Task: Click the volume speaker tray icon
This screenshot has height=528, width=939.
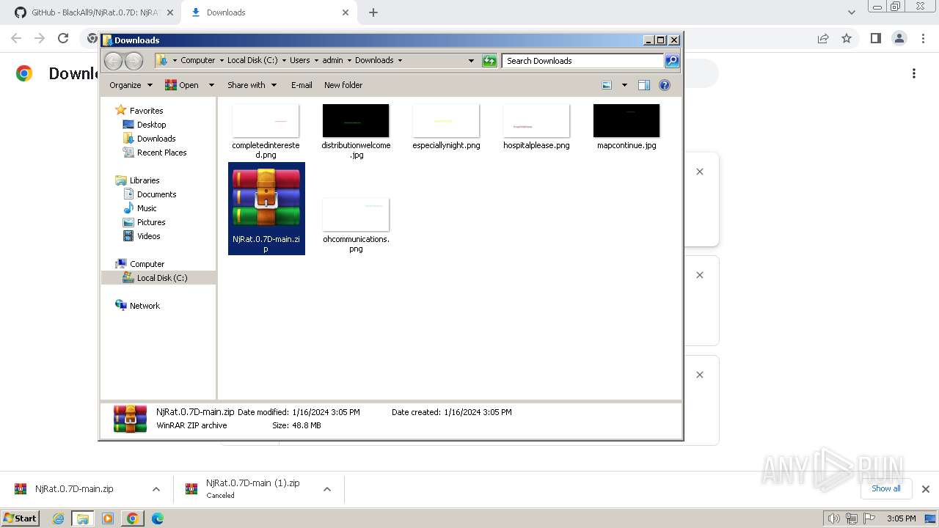Action: (x=833, y=518)
